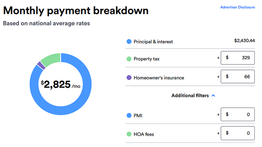Viewport: 262px width, 147px height.
Task: Click the purple segment of donut chart
Action: point(41,66)
